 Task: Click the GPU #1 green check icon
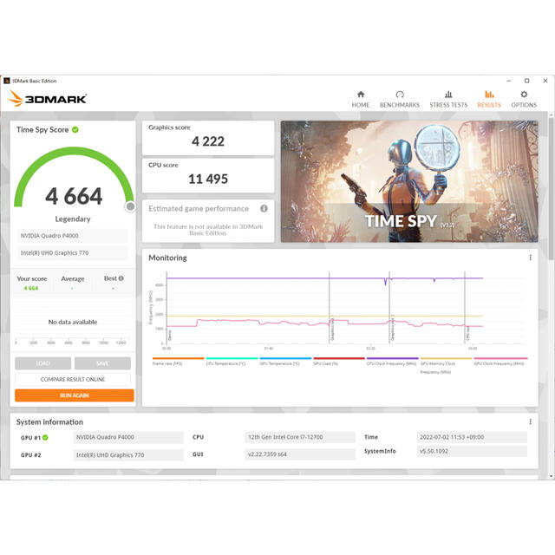tap(45, 437)
